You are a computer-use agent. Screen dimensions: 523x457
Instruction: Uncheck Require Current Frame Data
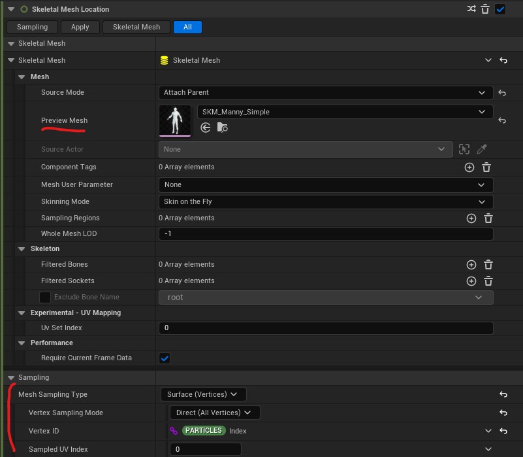tap(165, 358)
